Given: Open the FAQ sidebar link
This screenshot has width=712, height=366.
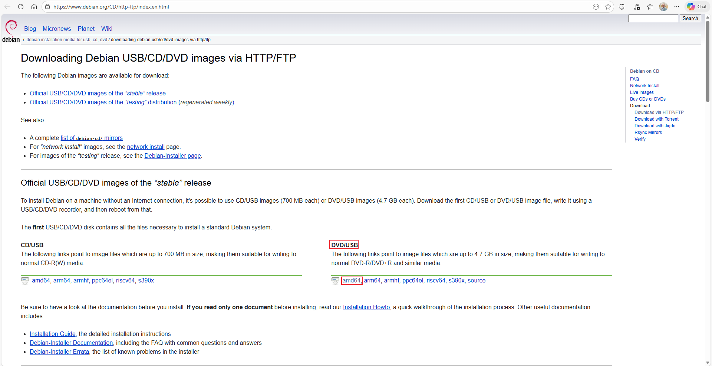Looking at the screenshot, I should [x=634, y=79].
